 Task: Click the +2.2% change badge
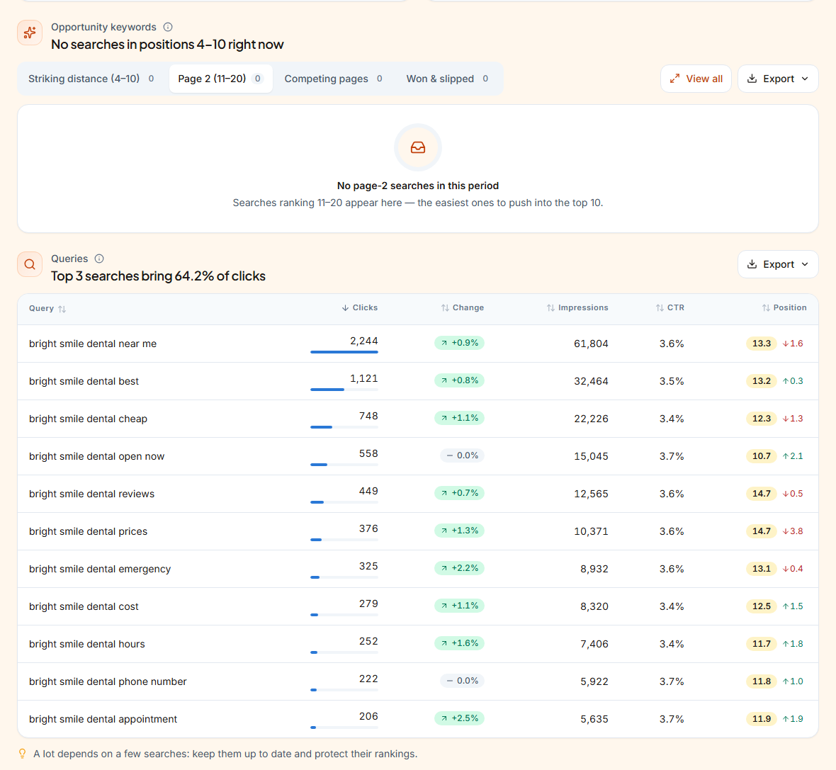point(459,568)
